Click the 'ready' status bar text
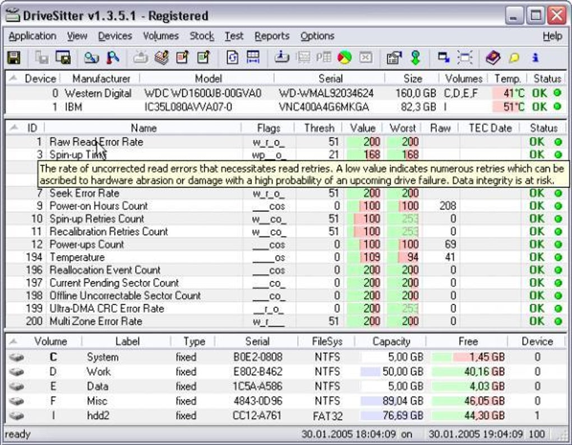The height and width of the screenshot is (445, 572). coord(17,434)
